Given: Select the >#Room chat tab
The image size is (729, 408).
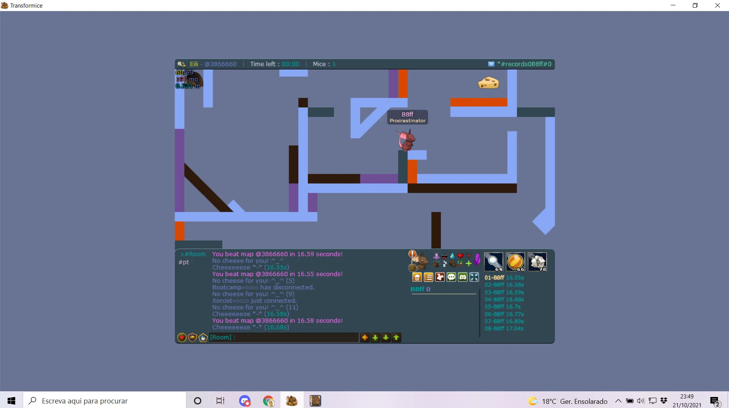Looking at the screenshot, I should click(193, 254).
